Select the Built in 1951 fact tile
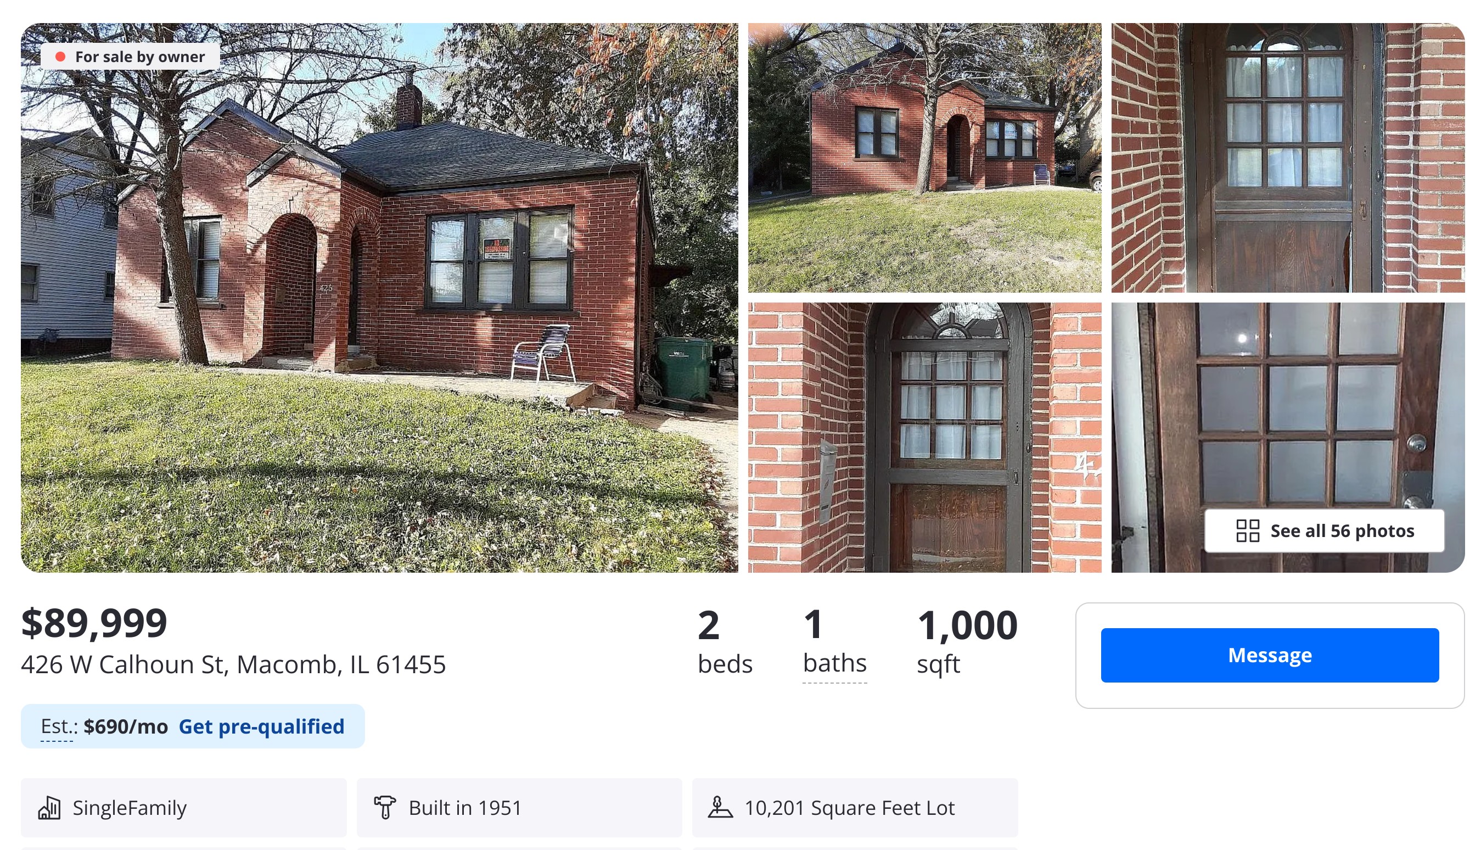 pos(519,808)
